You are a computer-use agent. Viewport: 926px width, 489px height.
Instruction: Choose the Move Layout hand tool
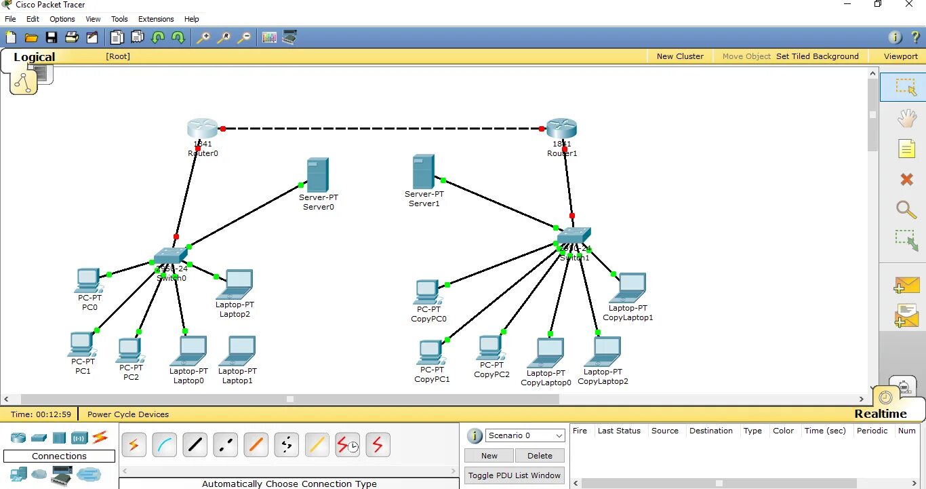(x=906, y=118)
